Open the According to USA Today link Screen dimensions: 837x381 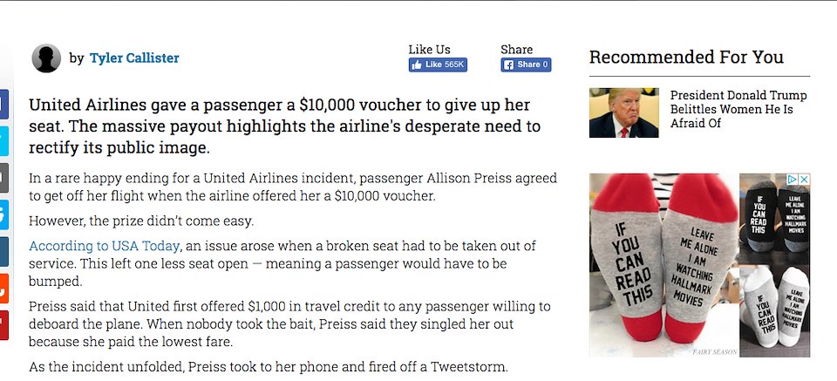(104, 246)
